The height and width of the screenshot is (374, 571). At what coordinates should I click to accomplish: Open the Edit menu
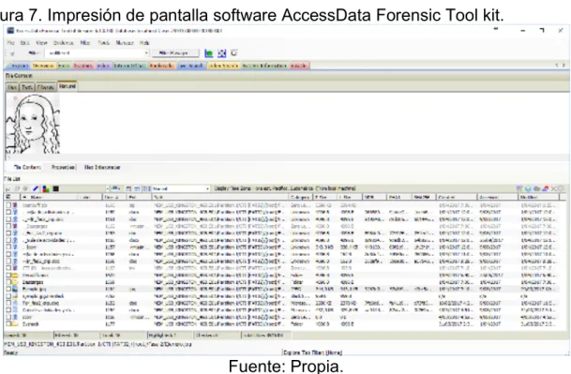[x=24, y=43]
